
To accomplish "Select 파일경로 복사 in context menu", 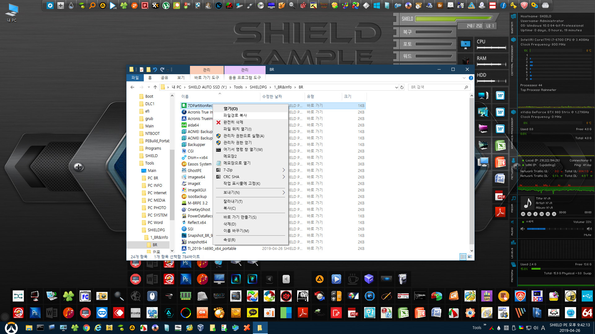I will pos(251,115).
